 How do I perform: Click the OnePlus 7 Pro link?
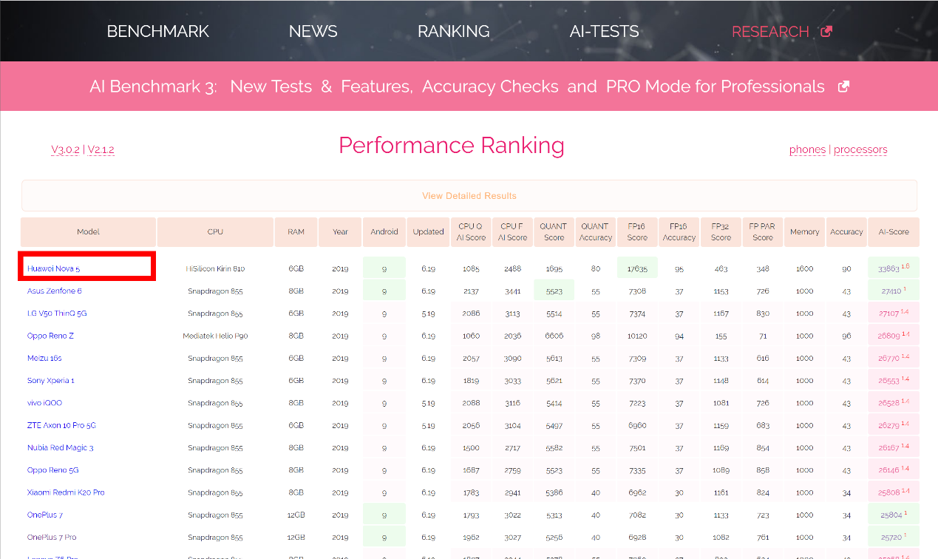tap(52, 537)
